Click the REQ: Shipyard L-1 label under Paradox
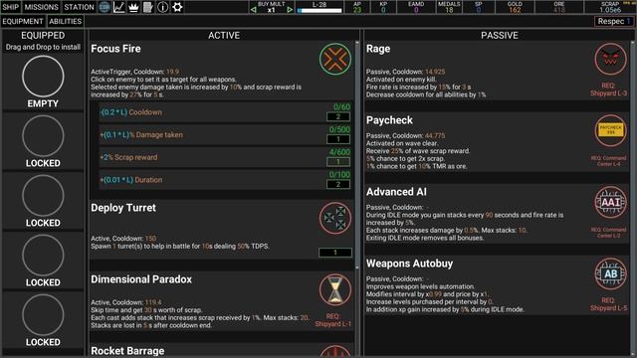 (332, 320)
